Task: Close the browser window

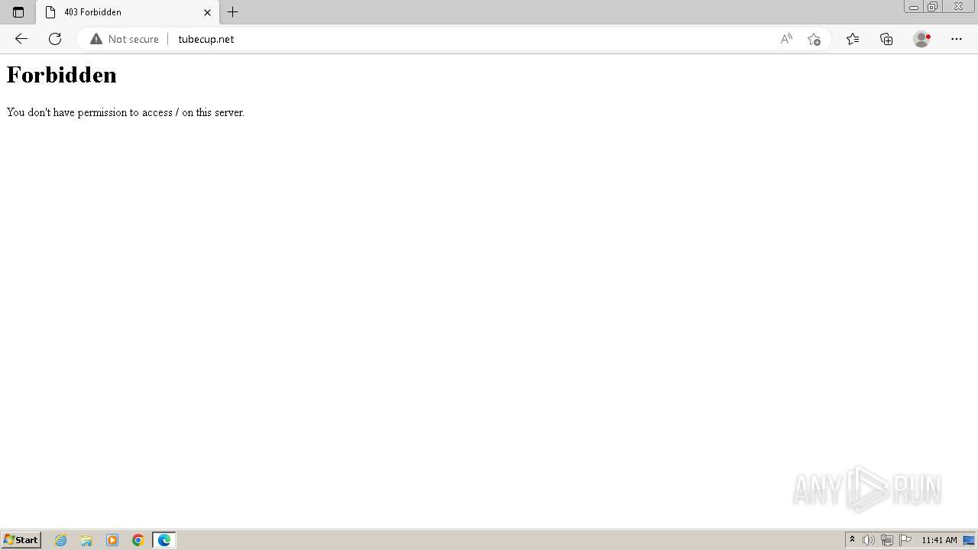Action: (958, 7)
